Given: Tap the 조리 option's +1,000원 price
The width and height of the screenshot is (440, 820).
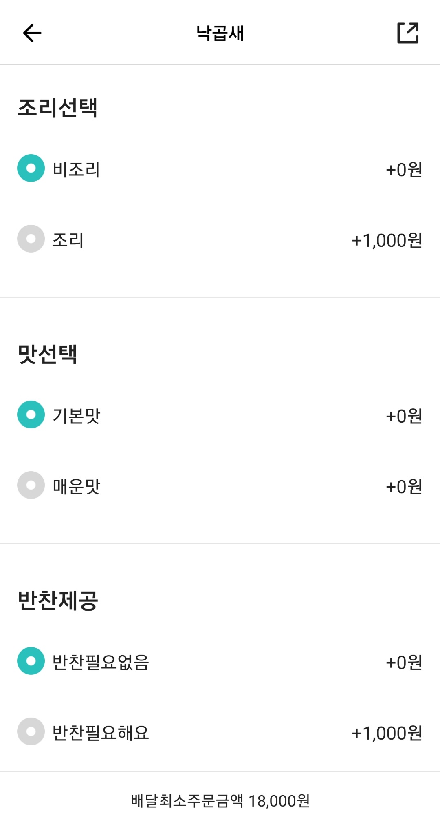Looking at the screenshot, I should 387,240.
